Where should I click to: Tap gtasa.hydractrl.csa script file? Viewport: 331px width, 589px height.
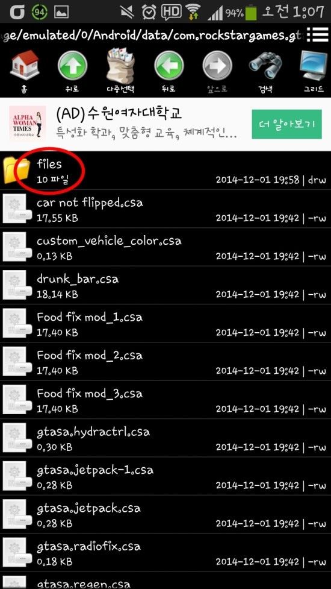[x=165, y=438]
